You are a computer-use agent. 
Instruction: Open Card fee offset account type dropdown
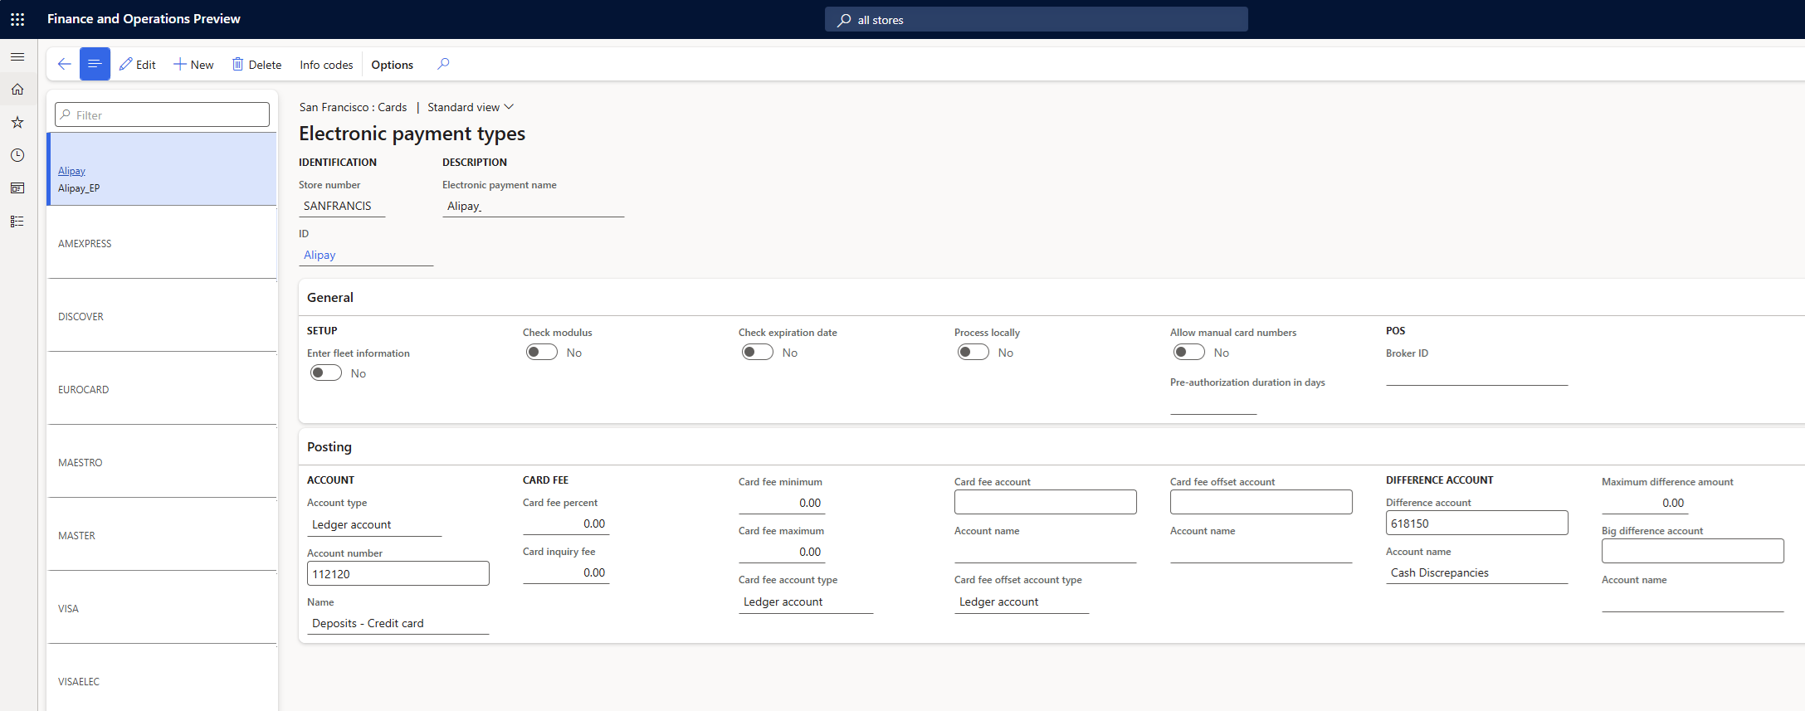[x=1022, y=602]
